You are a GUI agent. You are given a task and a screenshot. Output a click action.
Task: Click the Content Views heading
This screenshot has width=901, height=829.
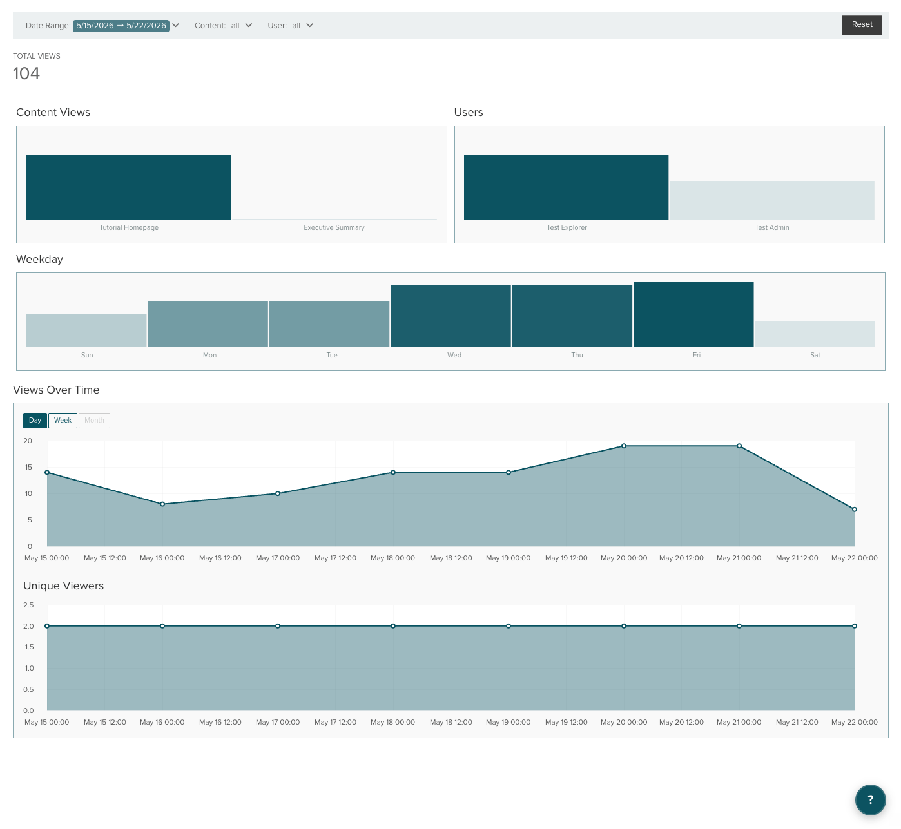(x=53, y=112)
